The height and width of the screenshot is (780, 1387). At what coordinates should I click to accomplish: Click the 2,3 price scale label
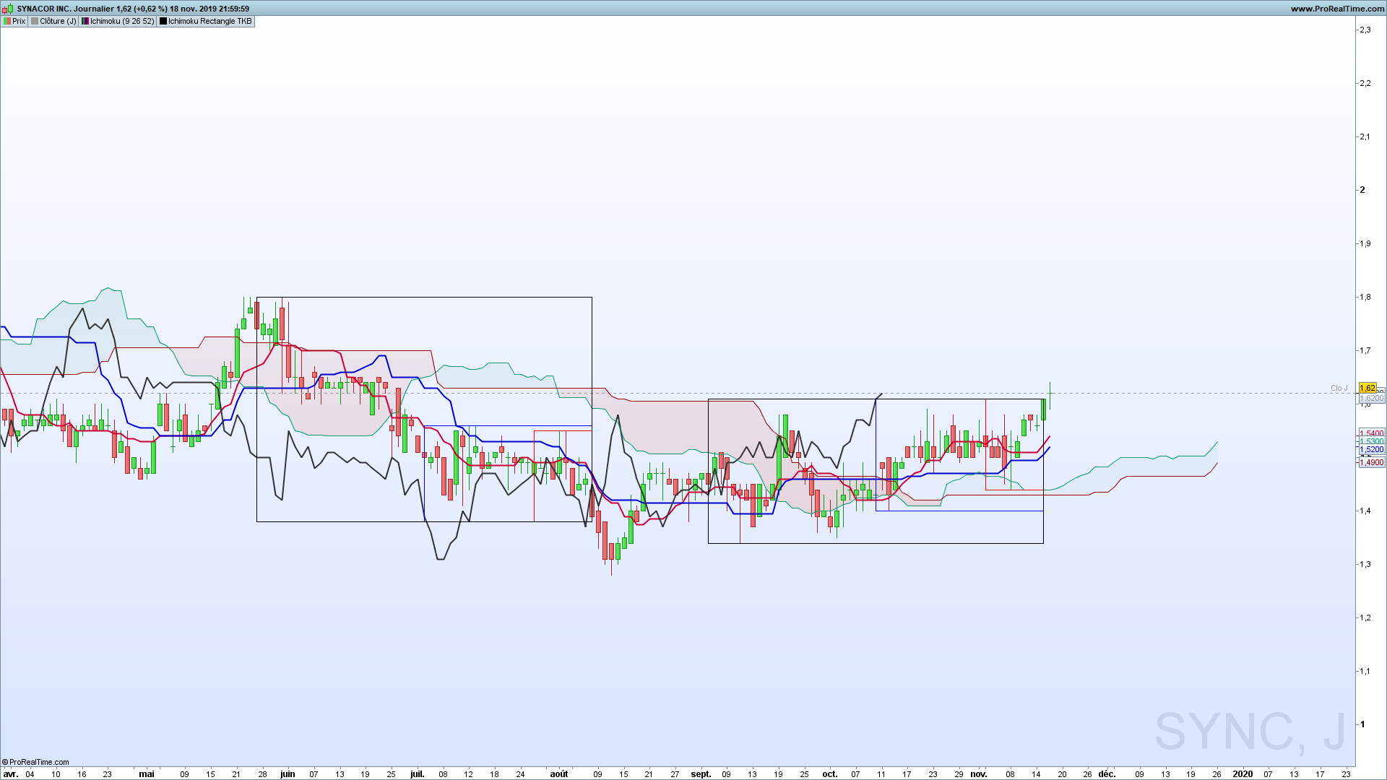(x=1365, y=30)
